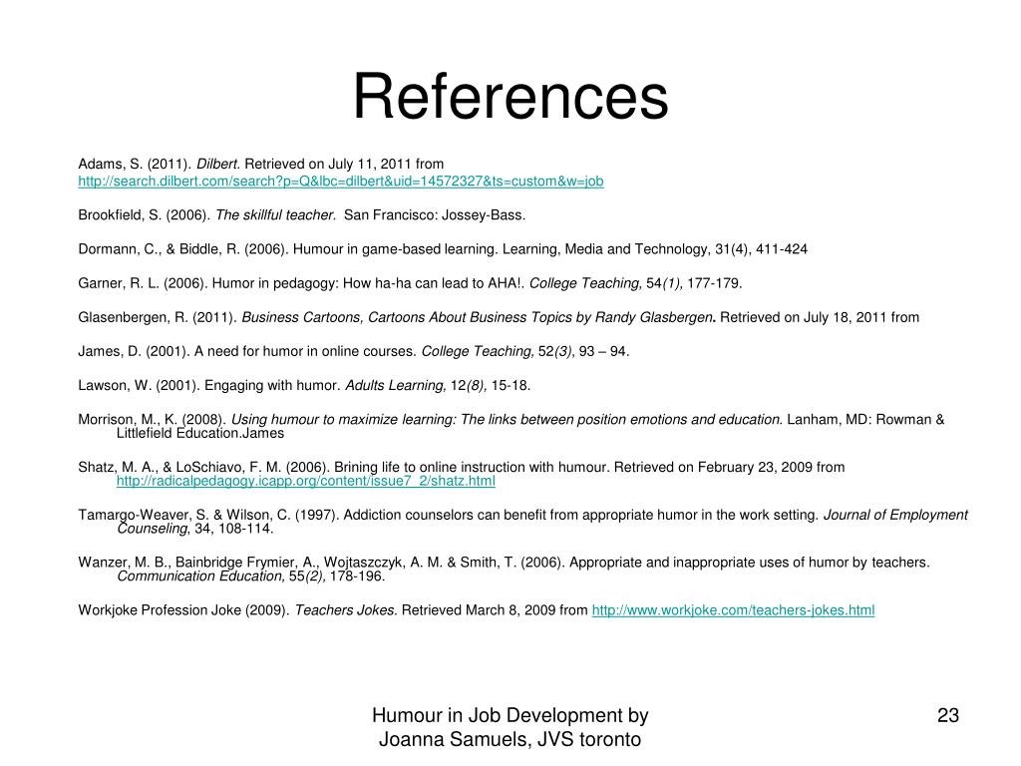Click the 'Workjoke Profession Joke (2009)' text

click(x=183, y=610)
